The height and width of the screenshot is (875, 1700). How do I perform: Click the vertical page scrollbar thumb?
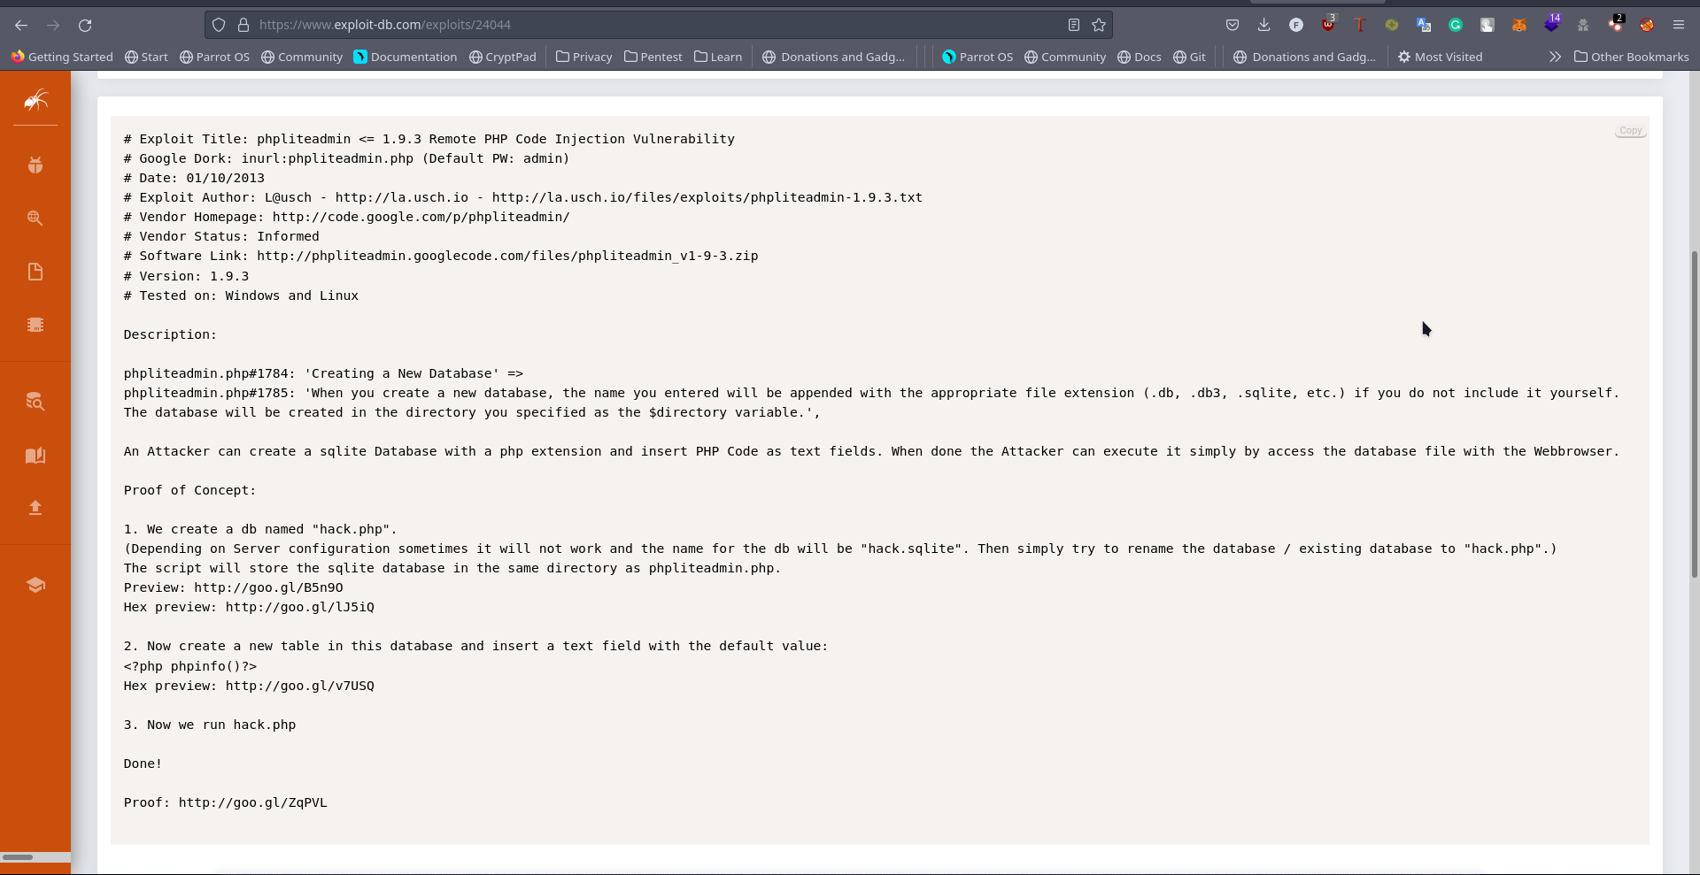click(1695, 413)
